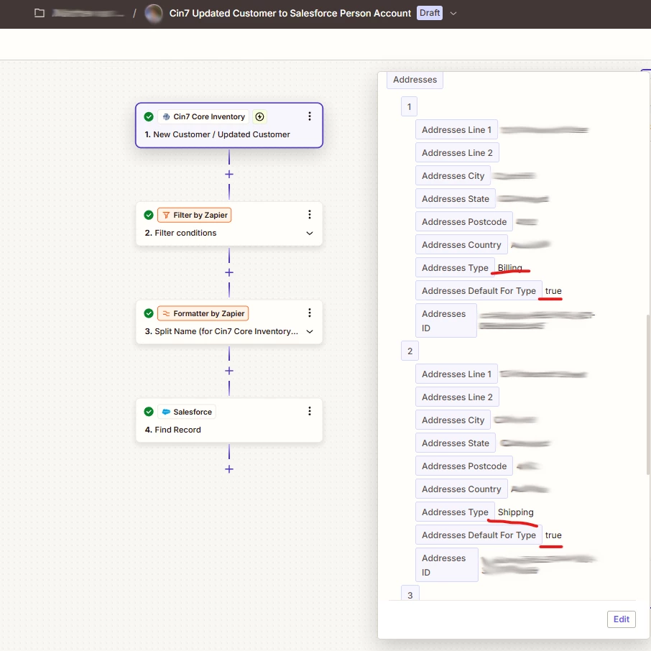Click Addresses ID in entry 1
651x651 pixels.
click(446, 320)
